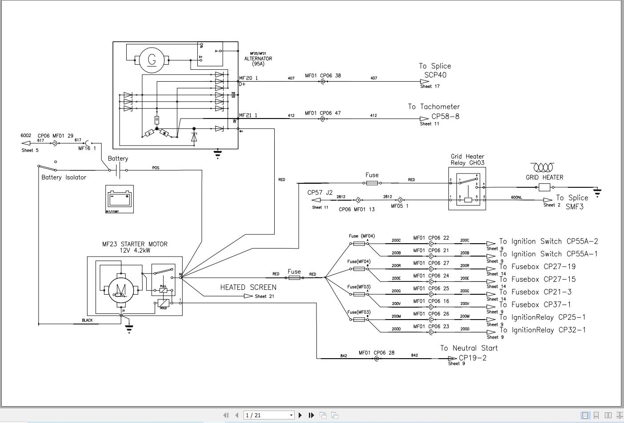Click the 'MF01 CP06 38' connector label

323,75
